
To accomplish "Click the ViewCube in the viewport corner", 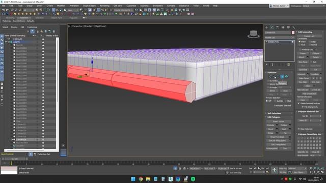I will tap(254, 34).
